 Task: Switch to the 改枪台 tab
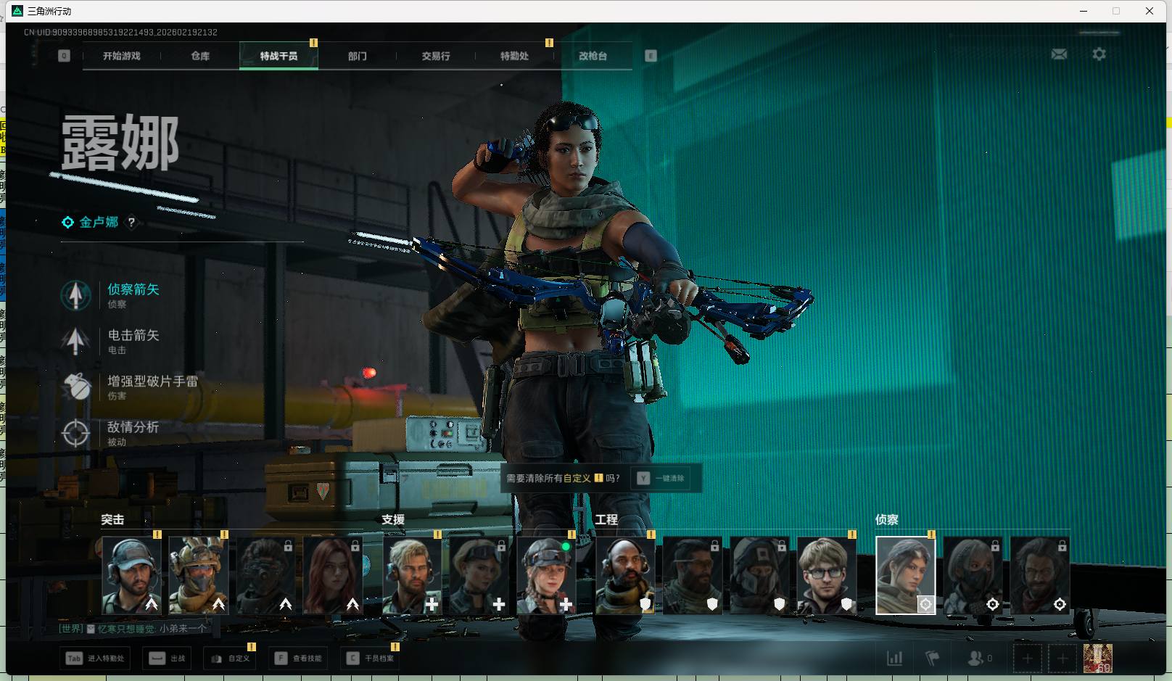point(593,56)
